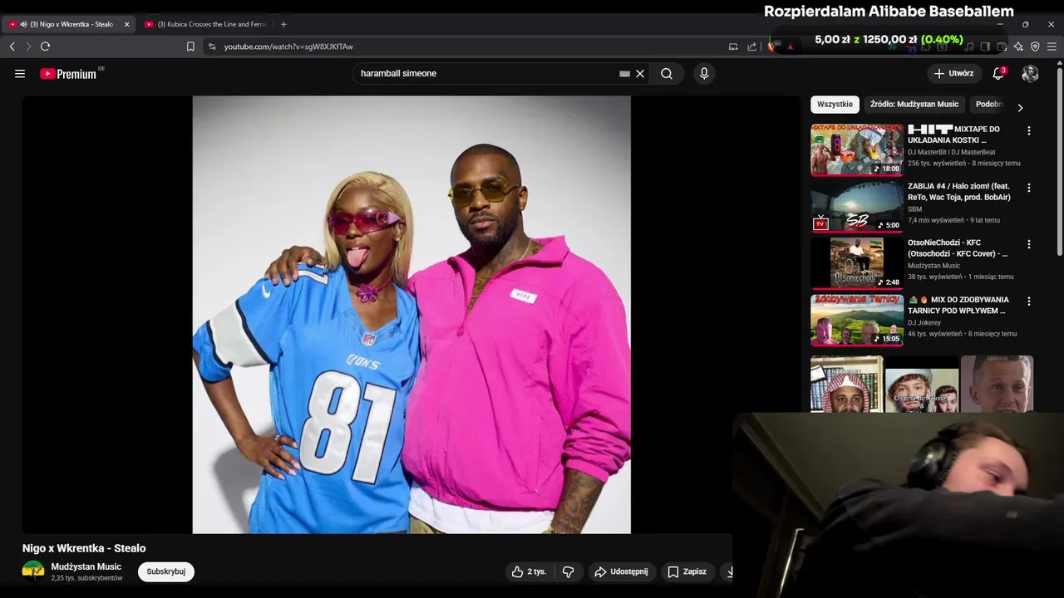Open a new browser tab with plus
The width and height of the screenshot is (1064, 598).
point(283,24)
